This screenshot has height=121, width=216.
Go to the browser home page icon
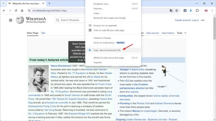tap(22, 10)
